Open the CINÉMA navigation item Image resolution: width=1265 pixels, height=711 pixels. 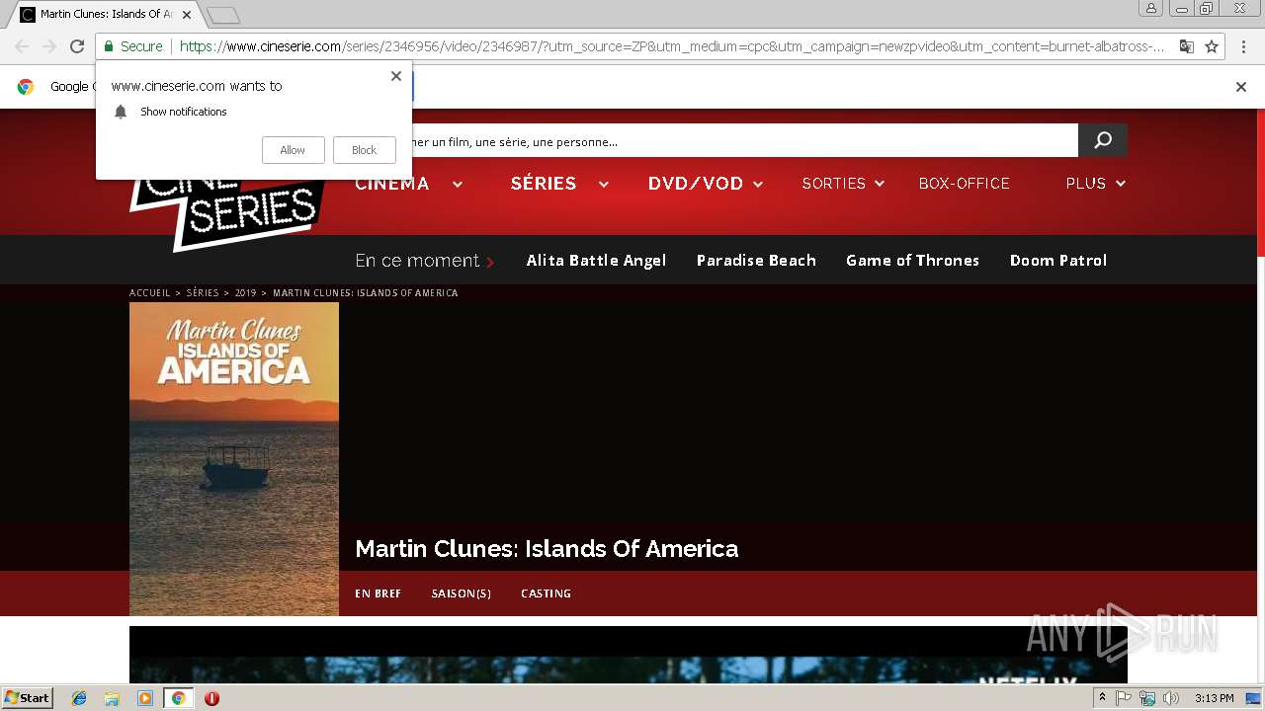(392, 184)
